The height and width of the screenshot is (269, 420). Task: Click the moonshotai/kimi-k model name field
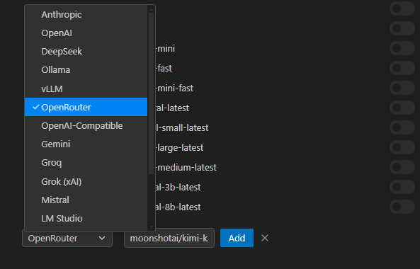[169, 238]
